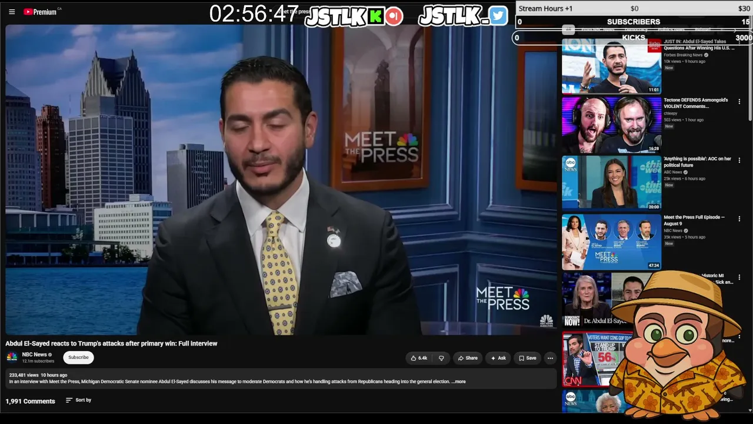753x424 pixels.
Task: Open options menu for Historic MI video
Action: [x=739, y=277]
